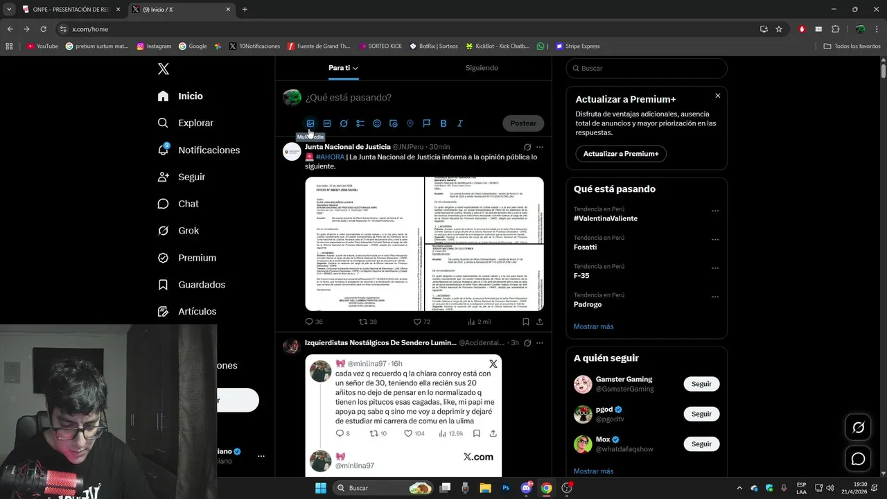Click the Postear button
Viewport: 887px width, 499px height.
click(x=523, y=123)
